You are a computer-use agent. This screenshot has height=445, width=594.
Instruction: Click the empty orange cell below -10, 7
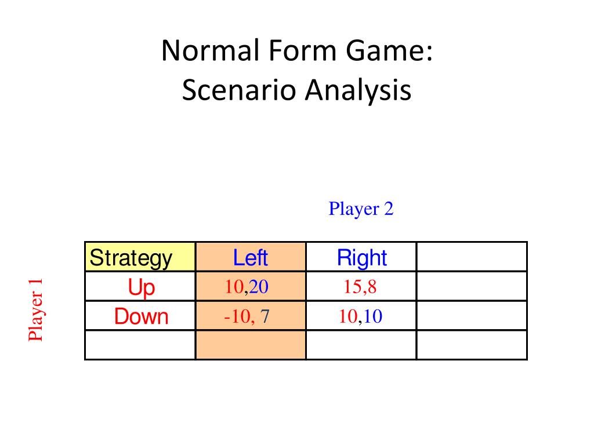[x=251, y=345]
